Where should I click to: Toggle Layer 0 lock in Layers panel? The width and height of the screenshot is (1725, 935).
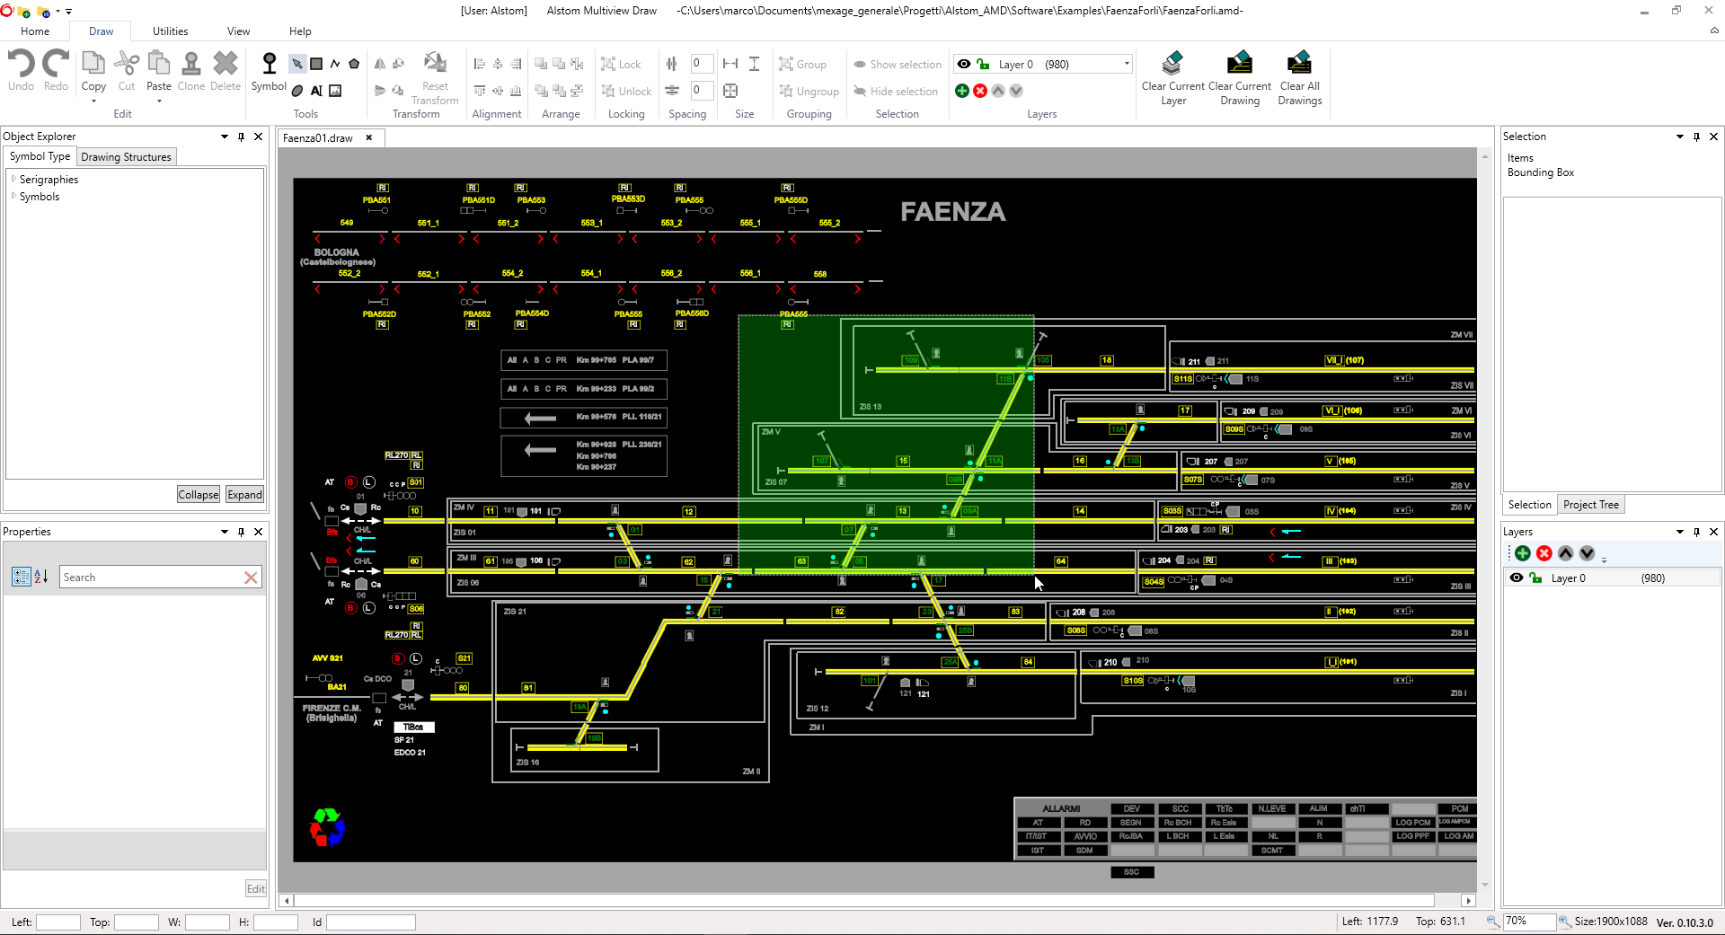click(1536, 578)
